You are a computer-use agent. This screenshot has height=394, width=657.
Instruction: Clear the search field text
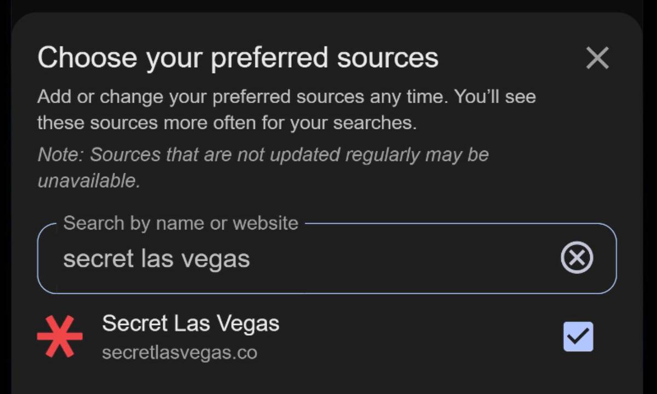pos(577,258)
